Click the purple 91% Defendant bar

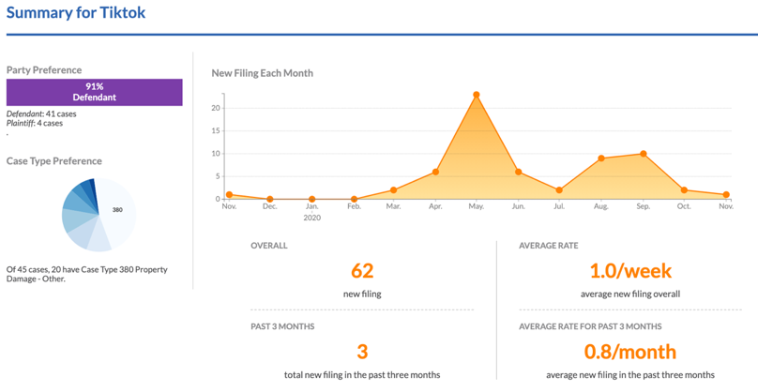tap(94, 92)
